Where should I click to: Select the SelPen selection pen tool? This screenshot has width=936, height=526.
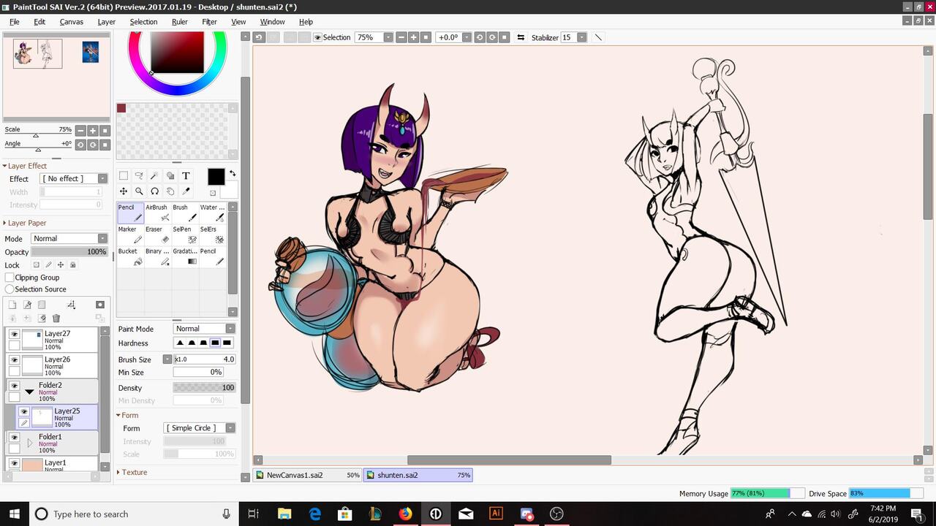(184, 235)
